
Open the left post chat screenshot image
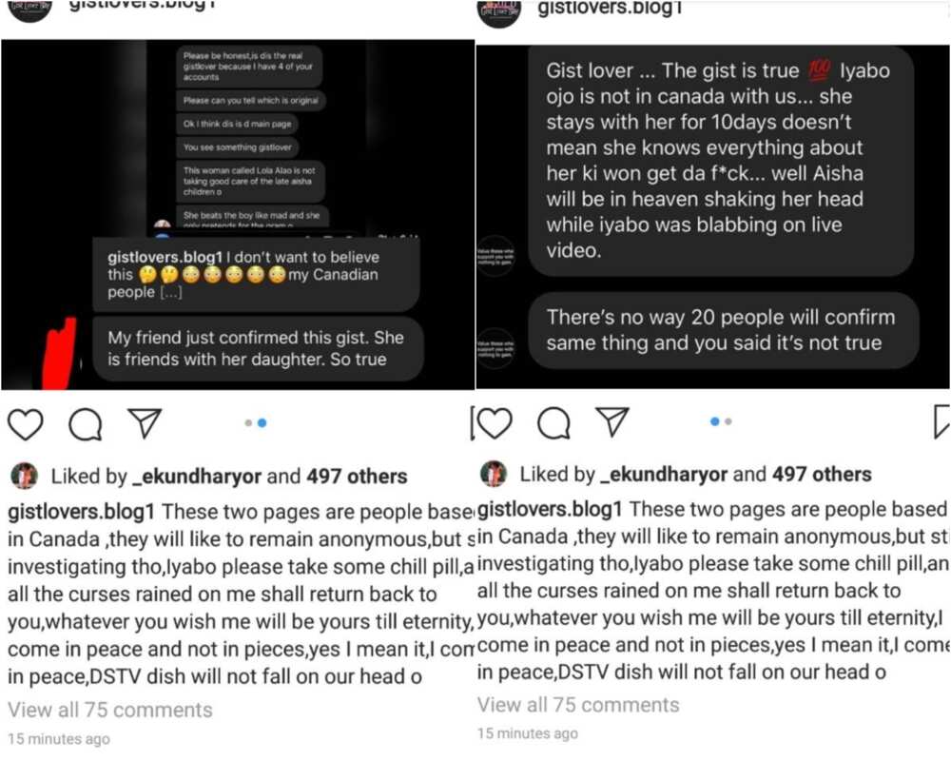click(x=238, y=215)
